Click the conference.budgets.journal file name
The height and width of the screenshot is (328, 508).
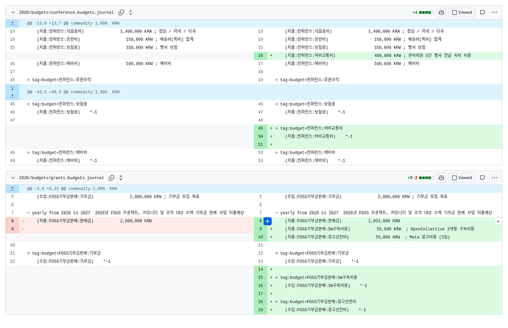[66, 13]
